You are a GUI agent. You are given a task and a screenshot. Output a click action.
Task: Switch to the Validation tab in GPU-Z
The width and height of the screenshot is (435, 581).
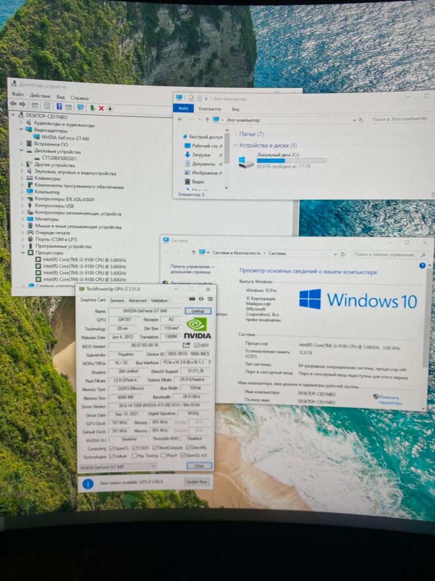coord(159,300)
